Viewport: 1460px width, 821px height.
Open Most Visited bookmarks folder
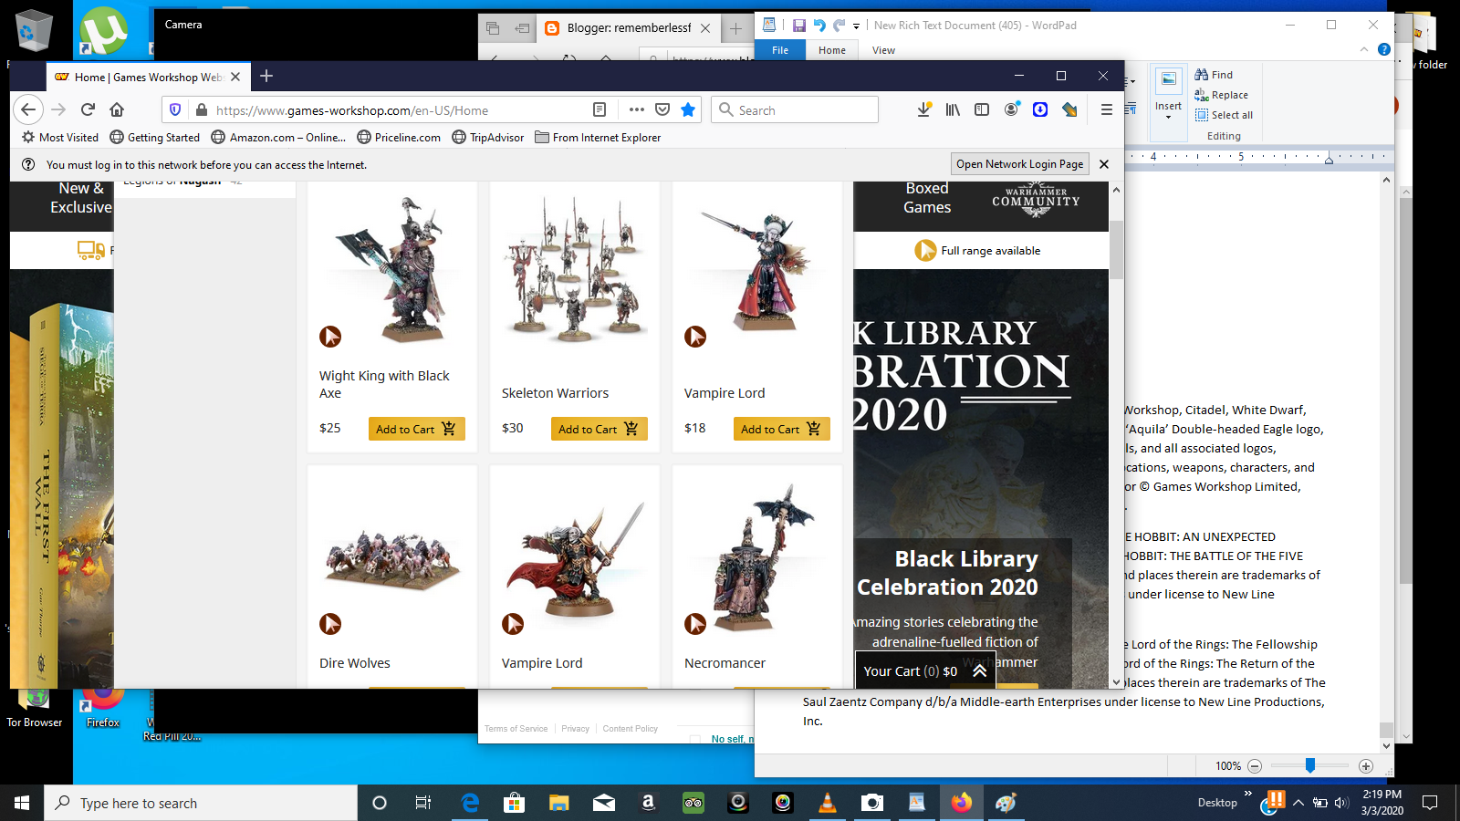[60, 138]
